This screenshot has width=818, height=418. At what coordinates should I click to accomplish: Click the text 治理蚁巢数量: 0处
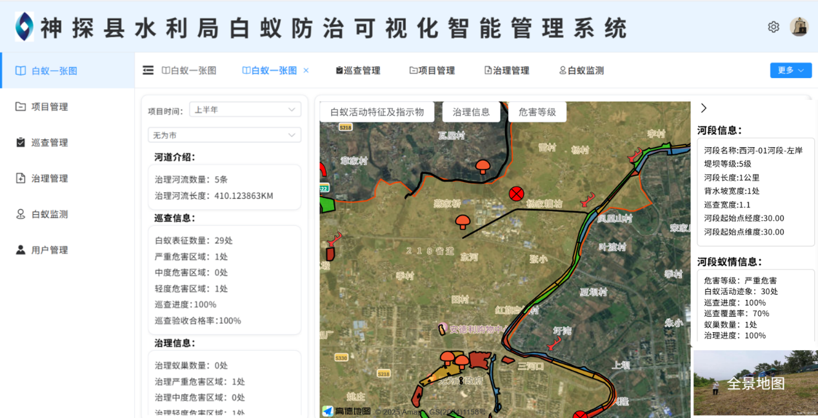191,365
